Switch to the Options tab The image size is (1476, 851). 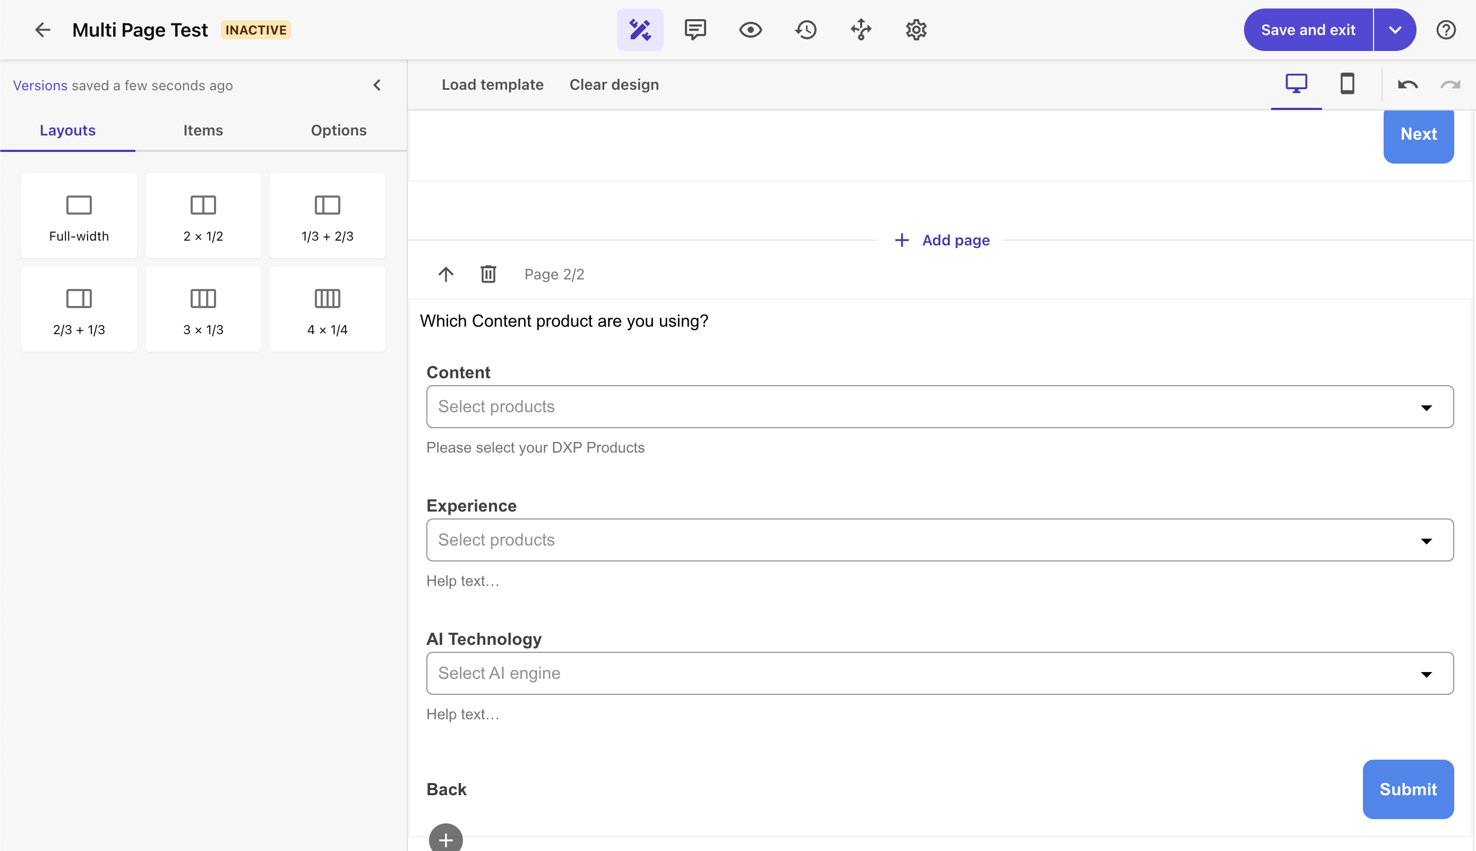(x=340, y=130)
